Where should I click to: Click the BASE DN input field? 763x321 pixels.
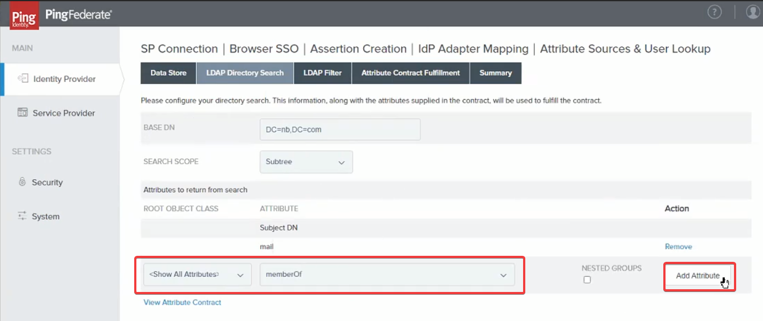(340, 129)
